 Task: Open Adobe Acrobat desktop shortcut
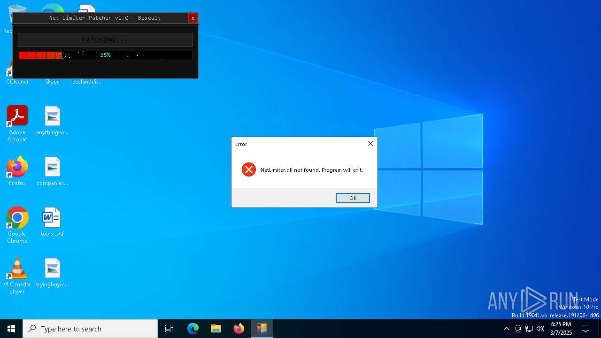pyautogui.click(x=17, y=124)
